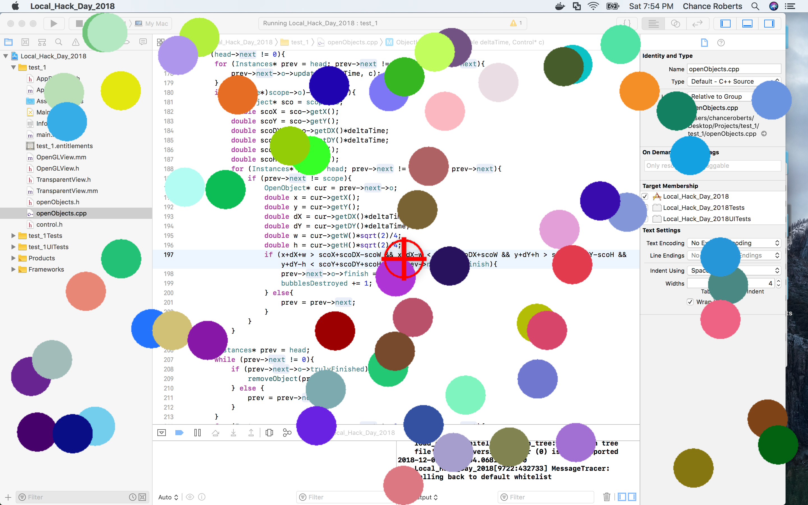Click the Name field openObjects.cpp
The width and height of the screenshot is (808, 505).
pos(734,69)
